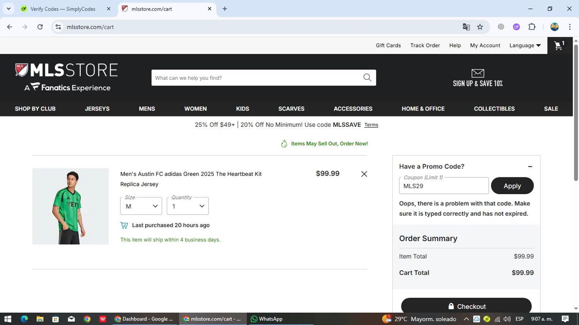Open Sale menu
This screenshot has width=579, height=325.
click(551, 109)
